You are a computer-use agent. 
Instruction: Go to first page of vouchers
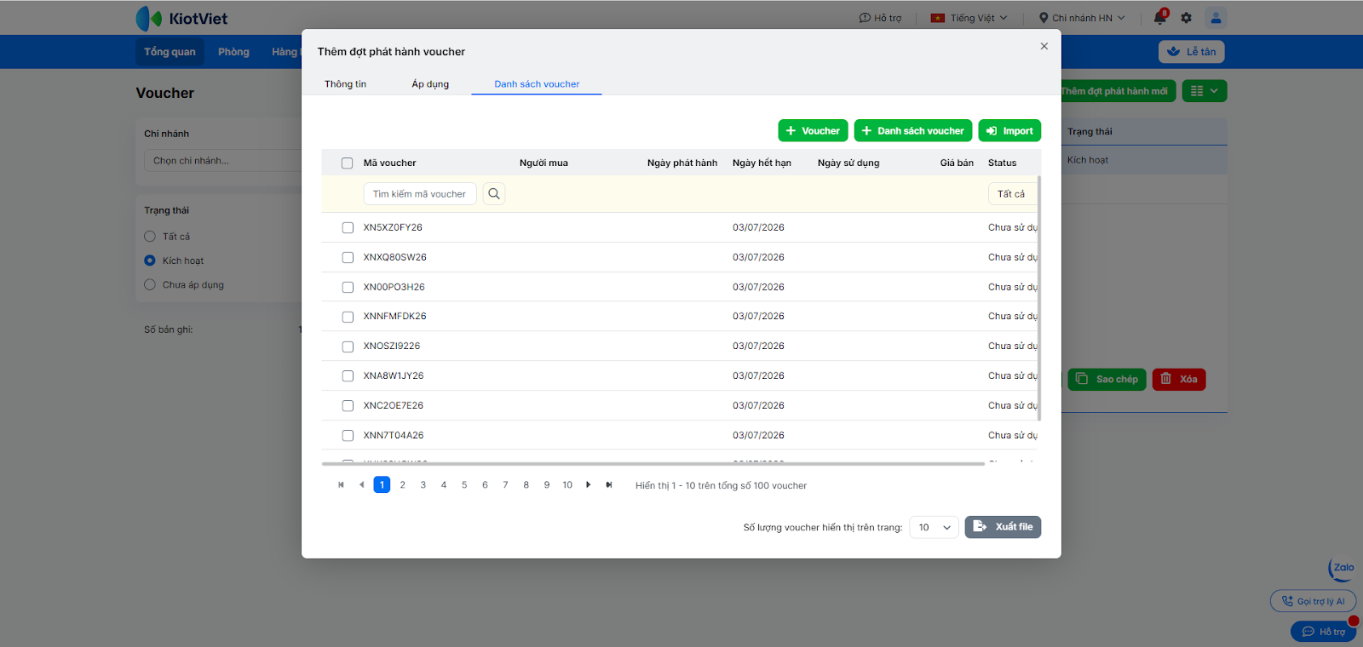coord(341,485)
